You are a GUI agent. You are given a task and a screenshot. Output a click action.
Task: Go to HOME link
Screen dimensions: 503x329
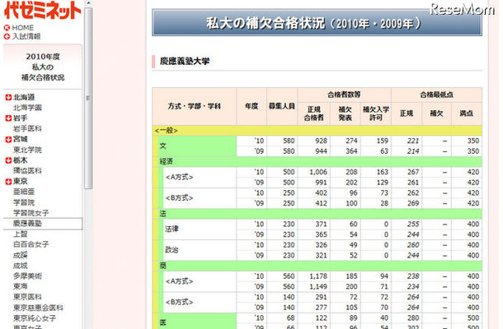coord(23,28)
